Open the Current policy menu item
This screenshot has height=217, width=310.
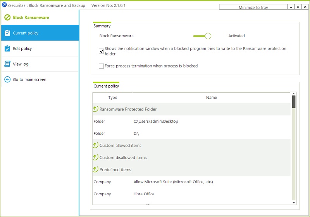click(40, 33)
